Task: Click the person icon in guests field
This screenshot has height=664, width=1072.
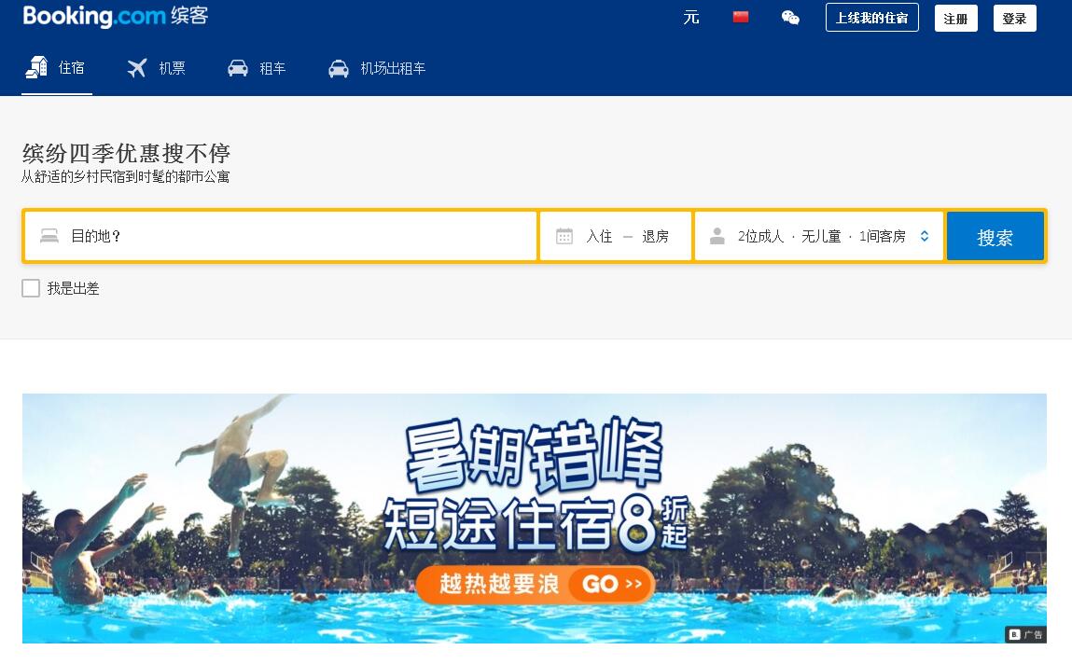Action: (x=717, y=236)
